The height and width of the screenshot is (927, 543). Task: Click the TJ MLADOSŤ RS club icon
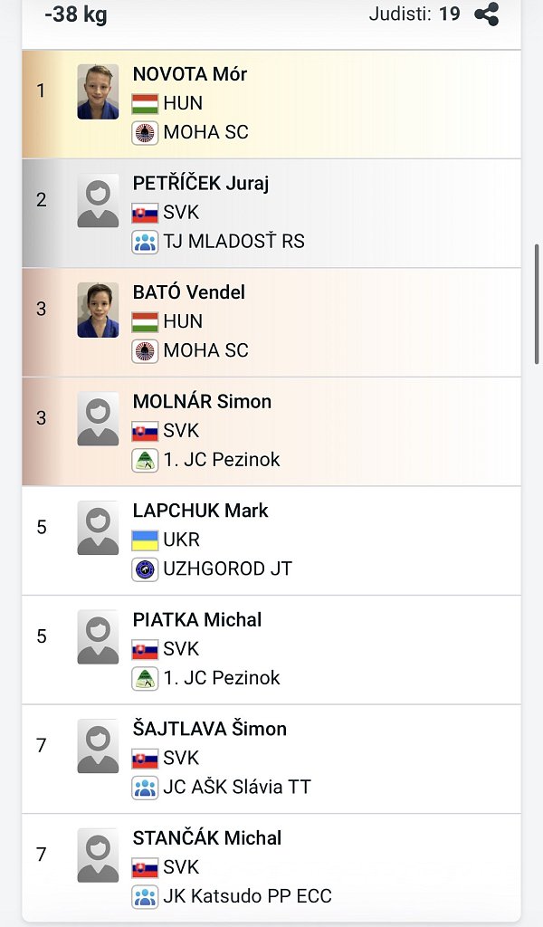[x=145, y=242]
